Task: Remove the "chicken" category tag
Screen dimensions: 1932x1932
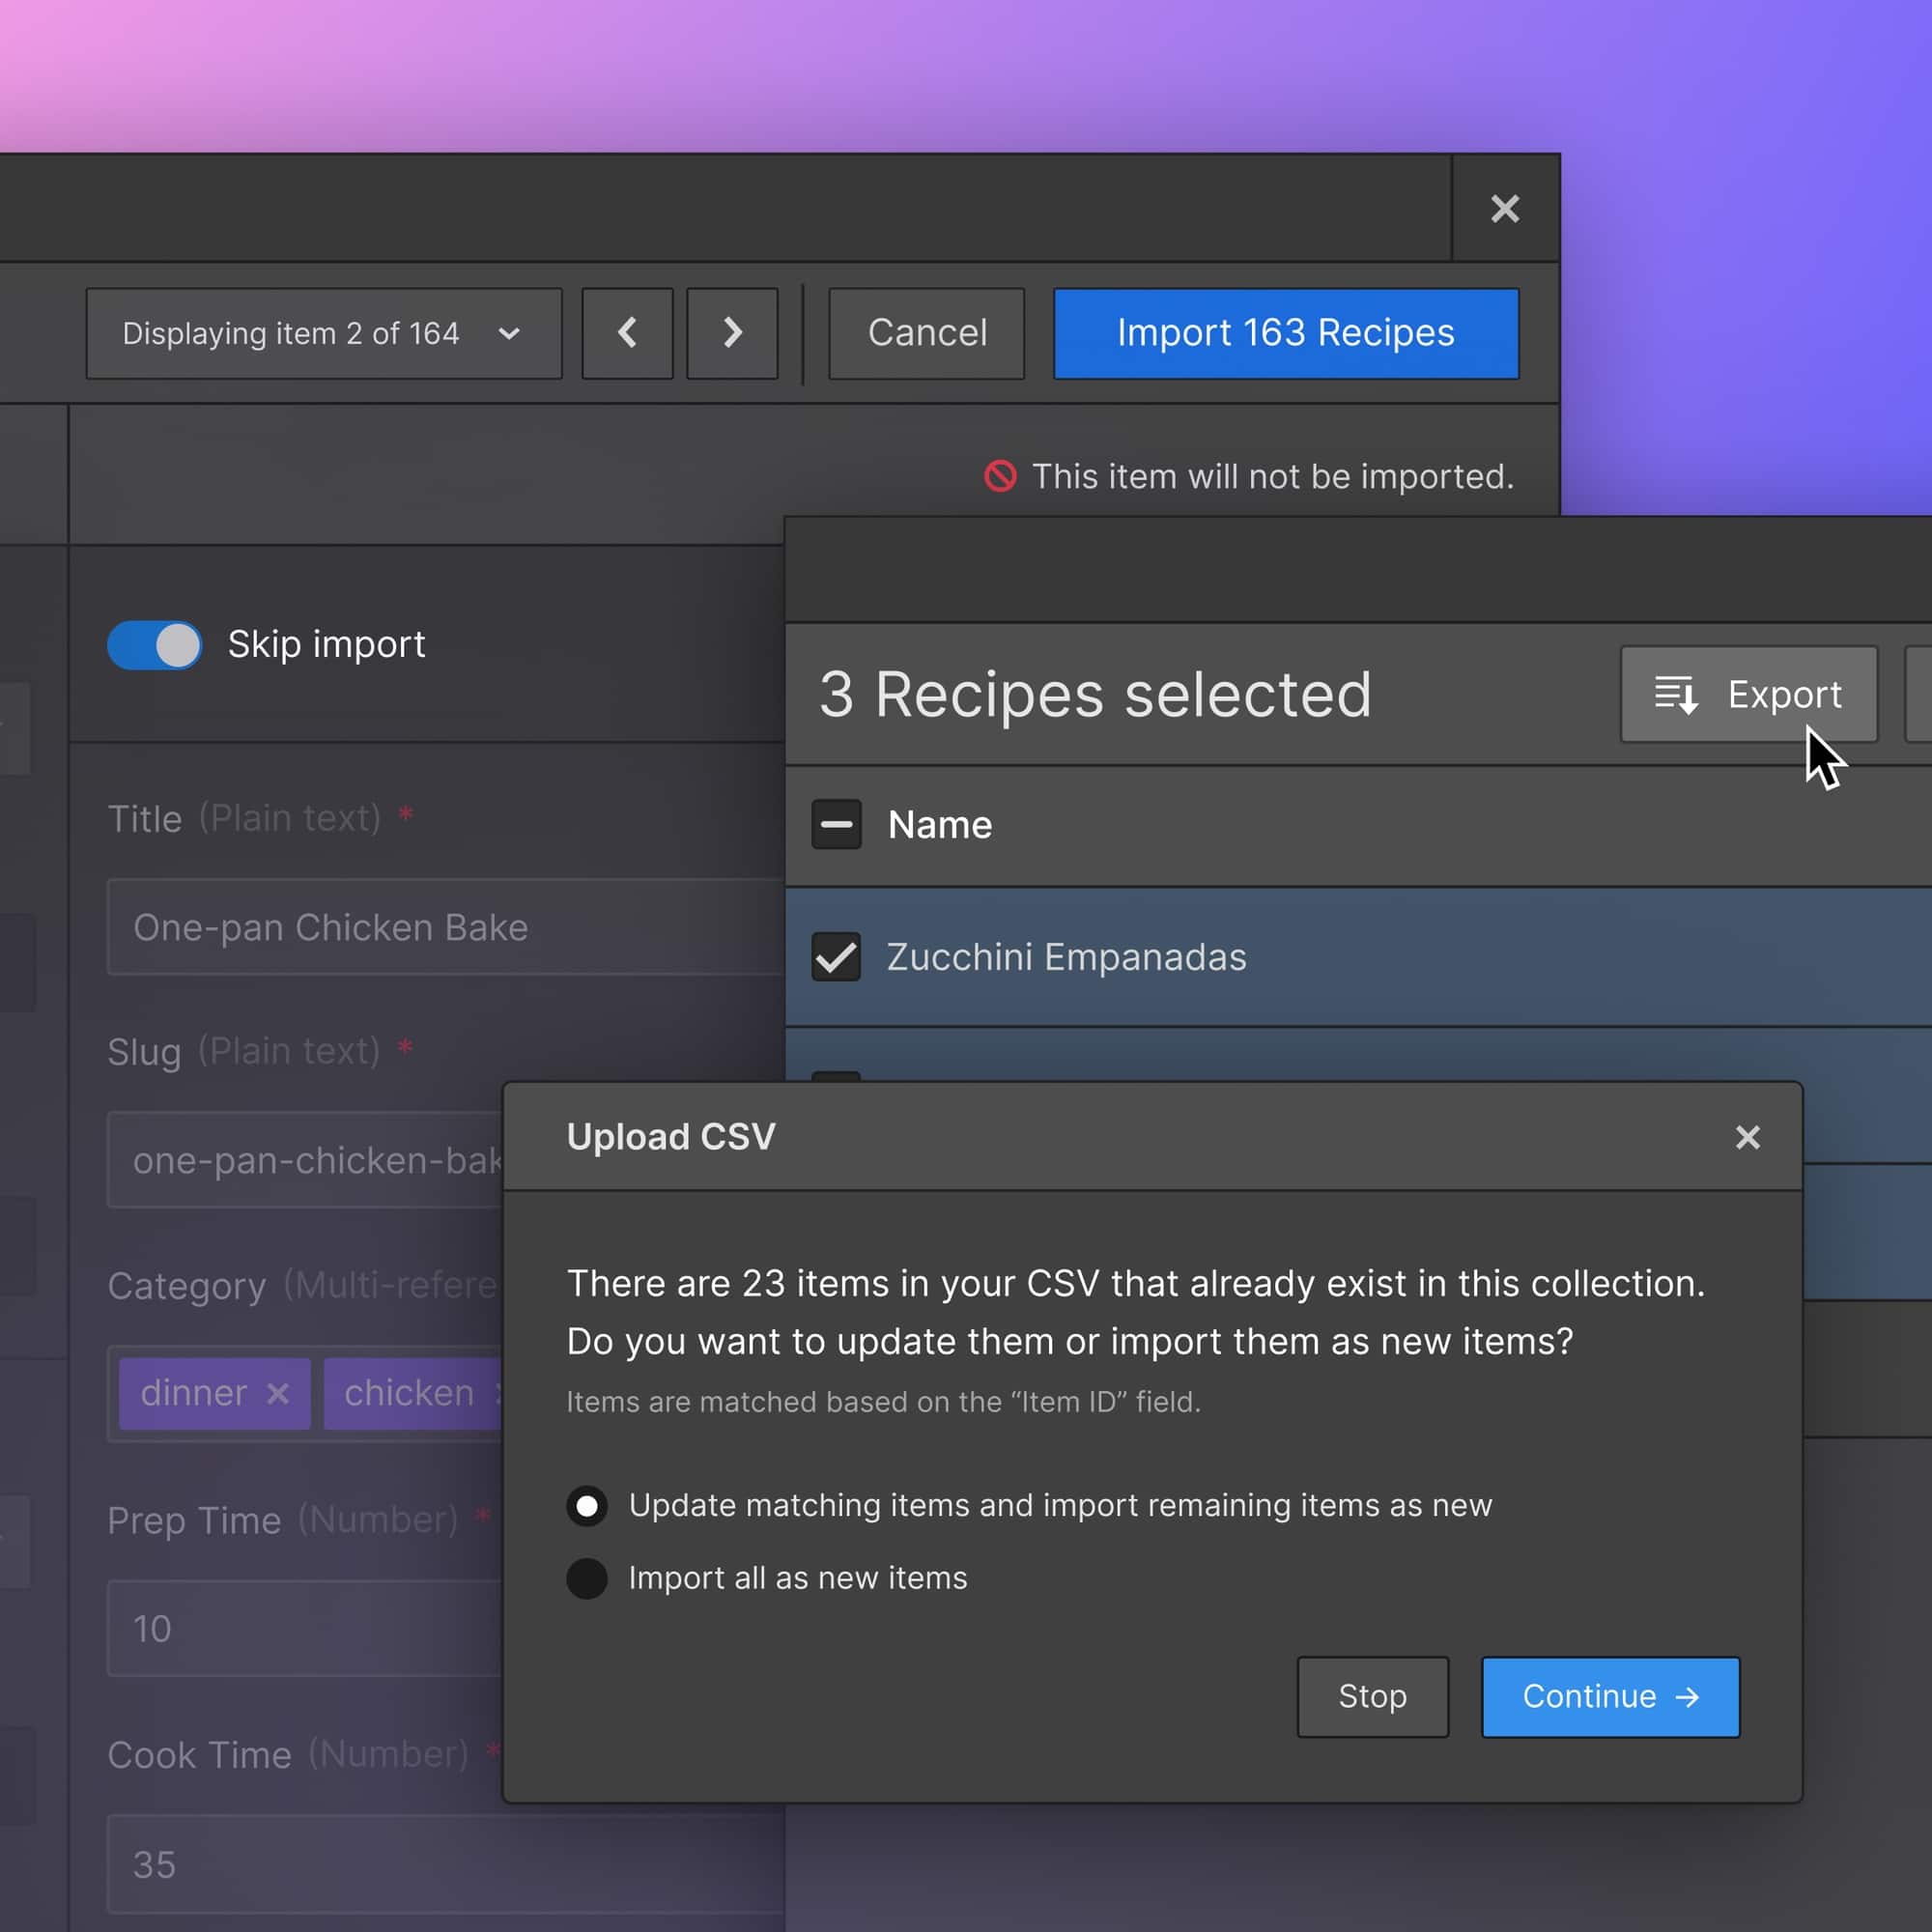Action: 498,1393
